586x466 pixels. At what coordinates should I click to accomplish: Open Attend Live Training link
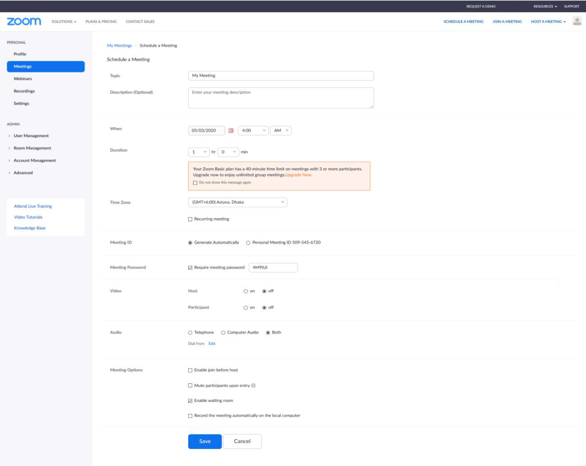pyautogui.click(x=33, y=206)
